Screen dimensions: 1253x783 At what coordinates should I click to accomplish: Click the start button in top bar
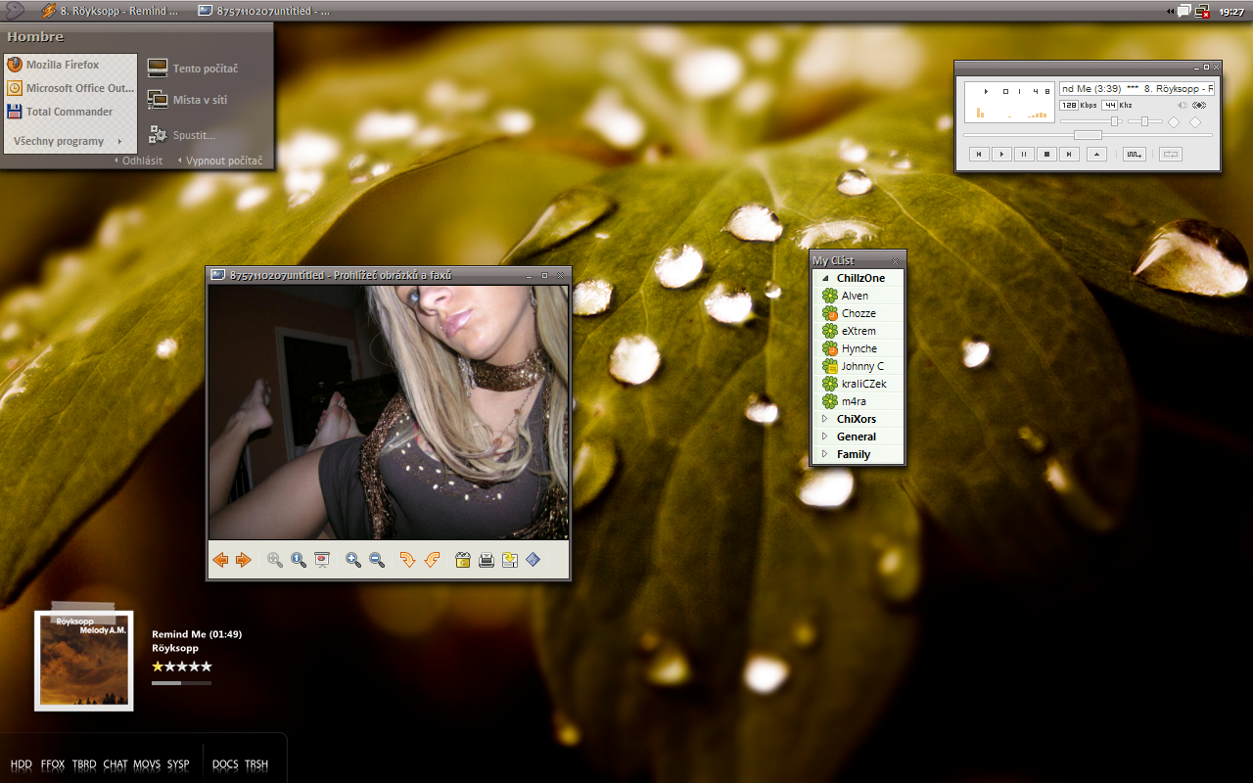(x=15, y=11)
